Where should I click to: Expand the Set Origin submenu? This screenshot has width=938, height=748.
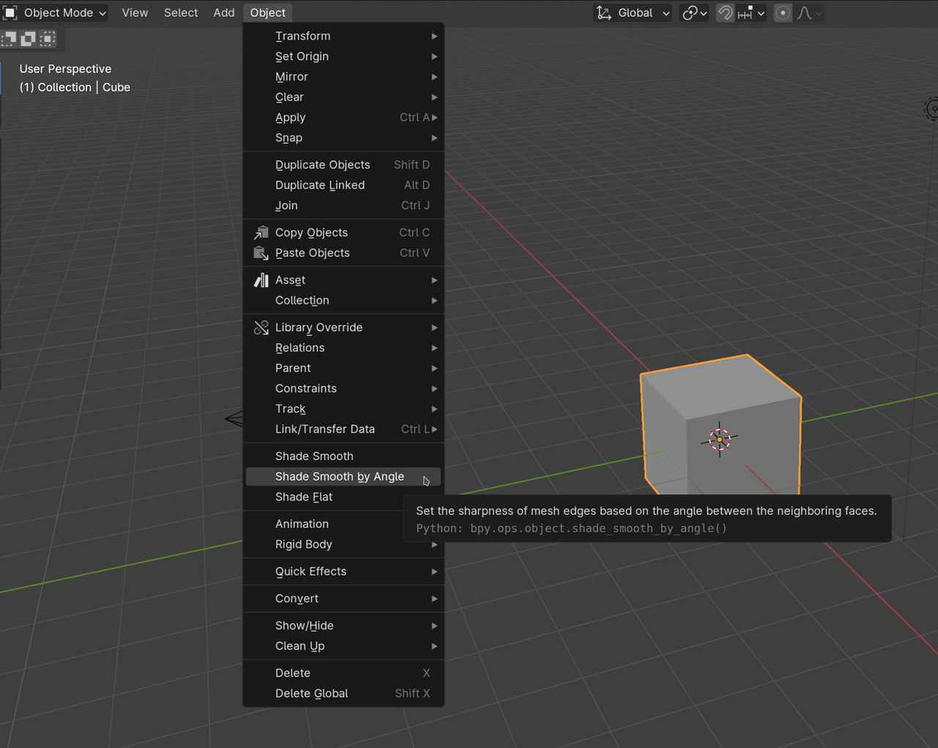(343, 56)
